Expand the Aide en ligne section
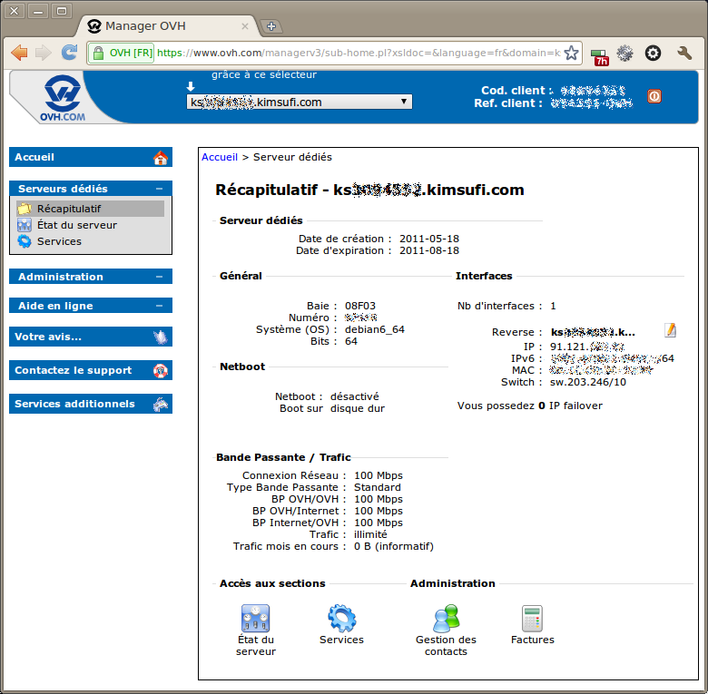 pyautogui.click(x=159, y=306)
